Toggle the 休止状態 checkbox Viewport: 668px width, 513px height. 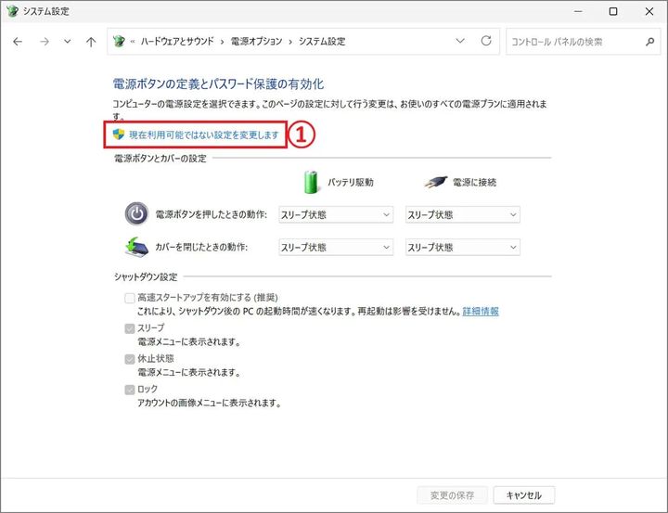click(129, 359)
